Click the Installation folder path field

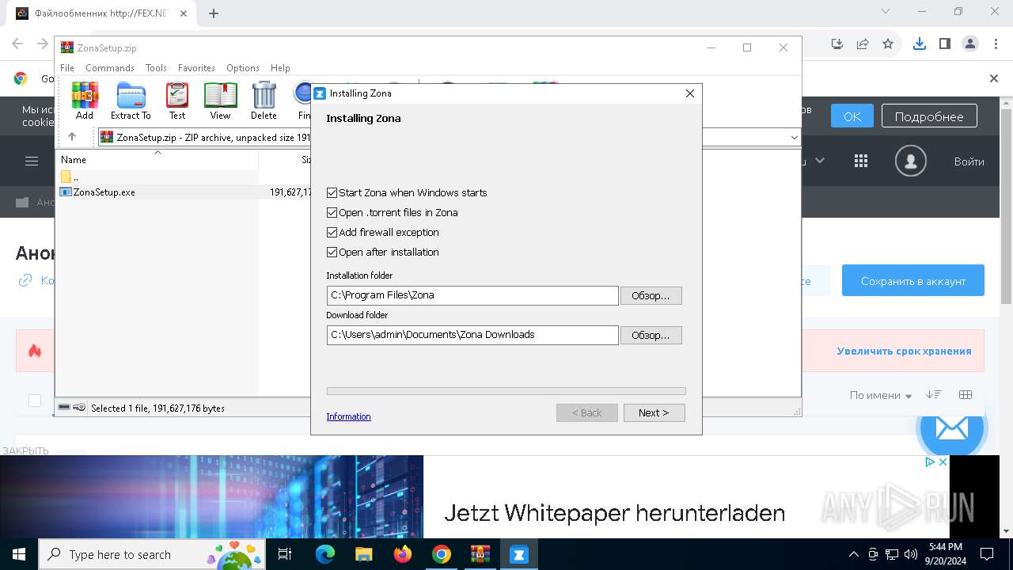coord(472,295)
